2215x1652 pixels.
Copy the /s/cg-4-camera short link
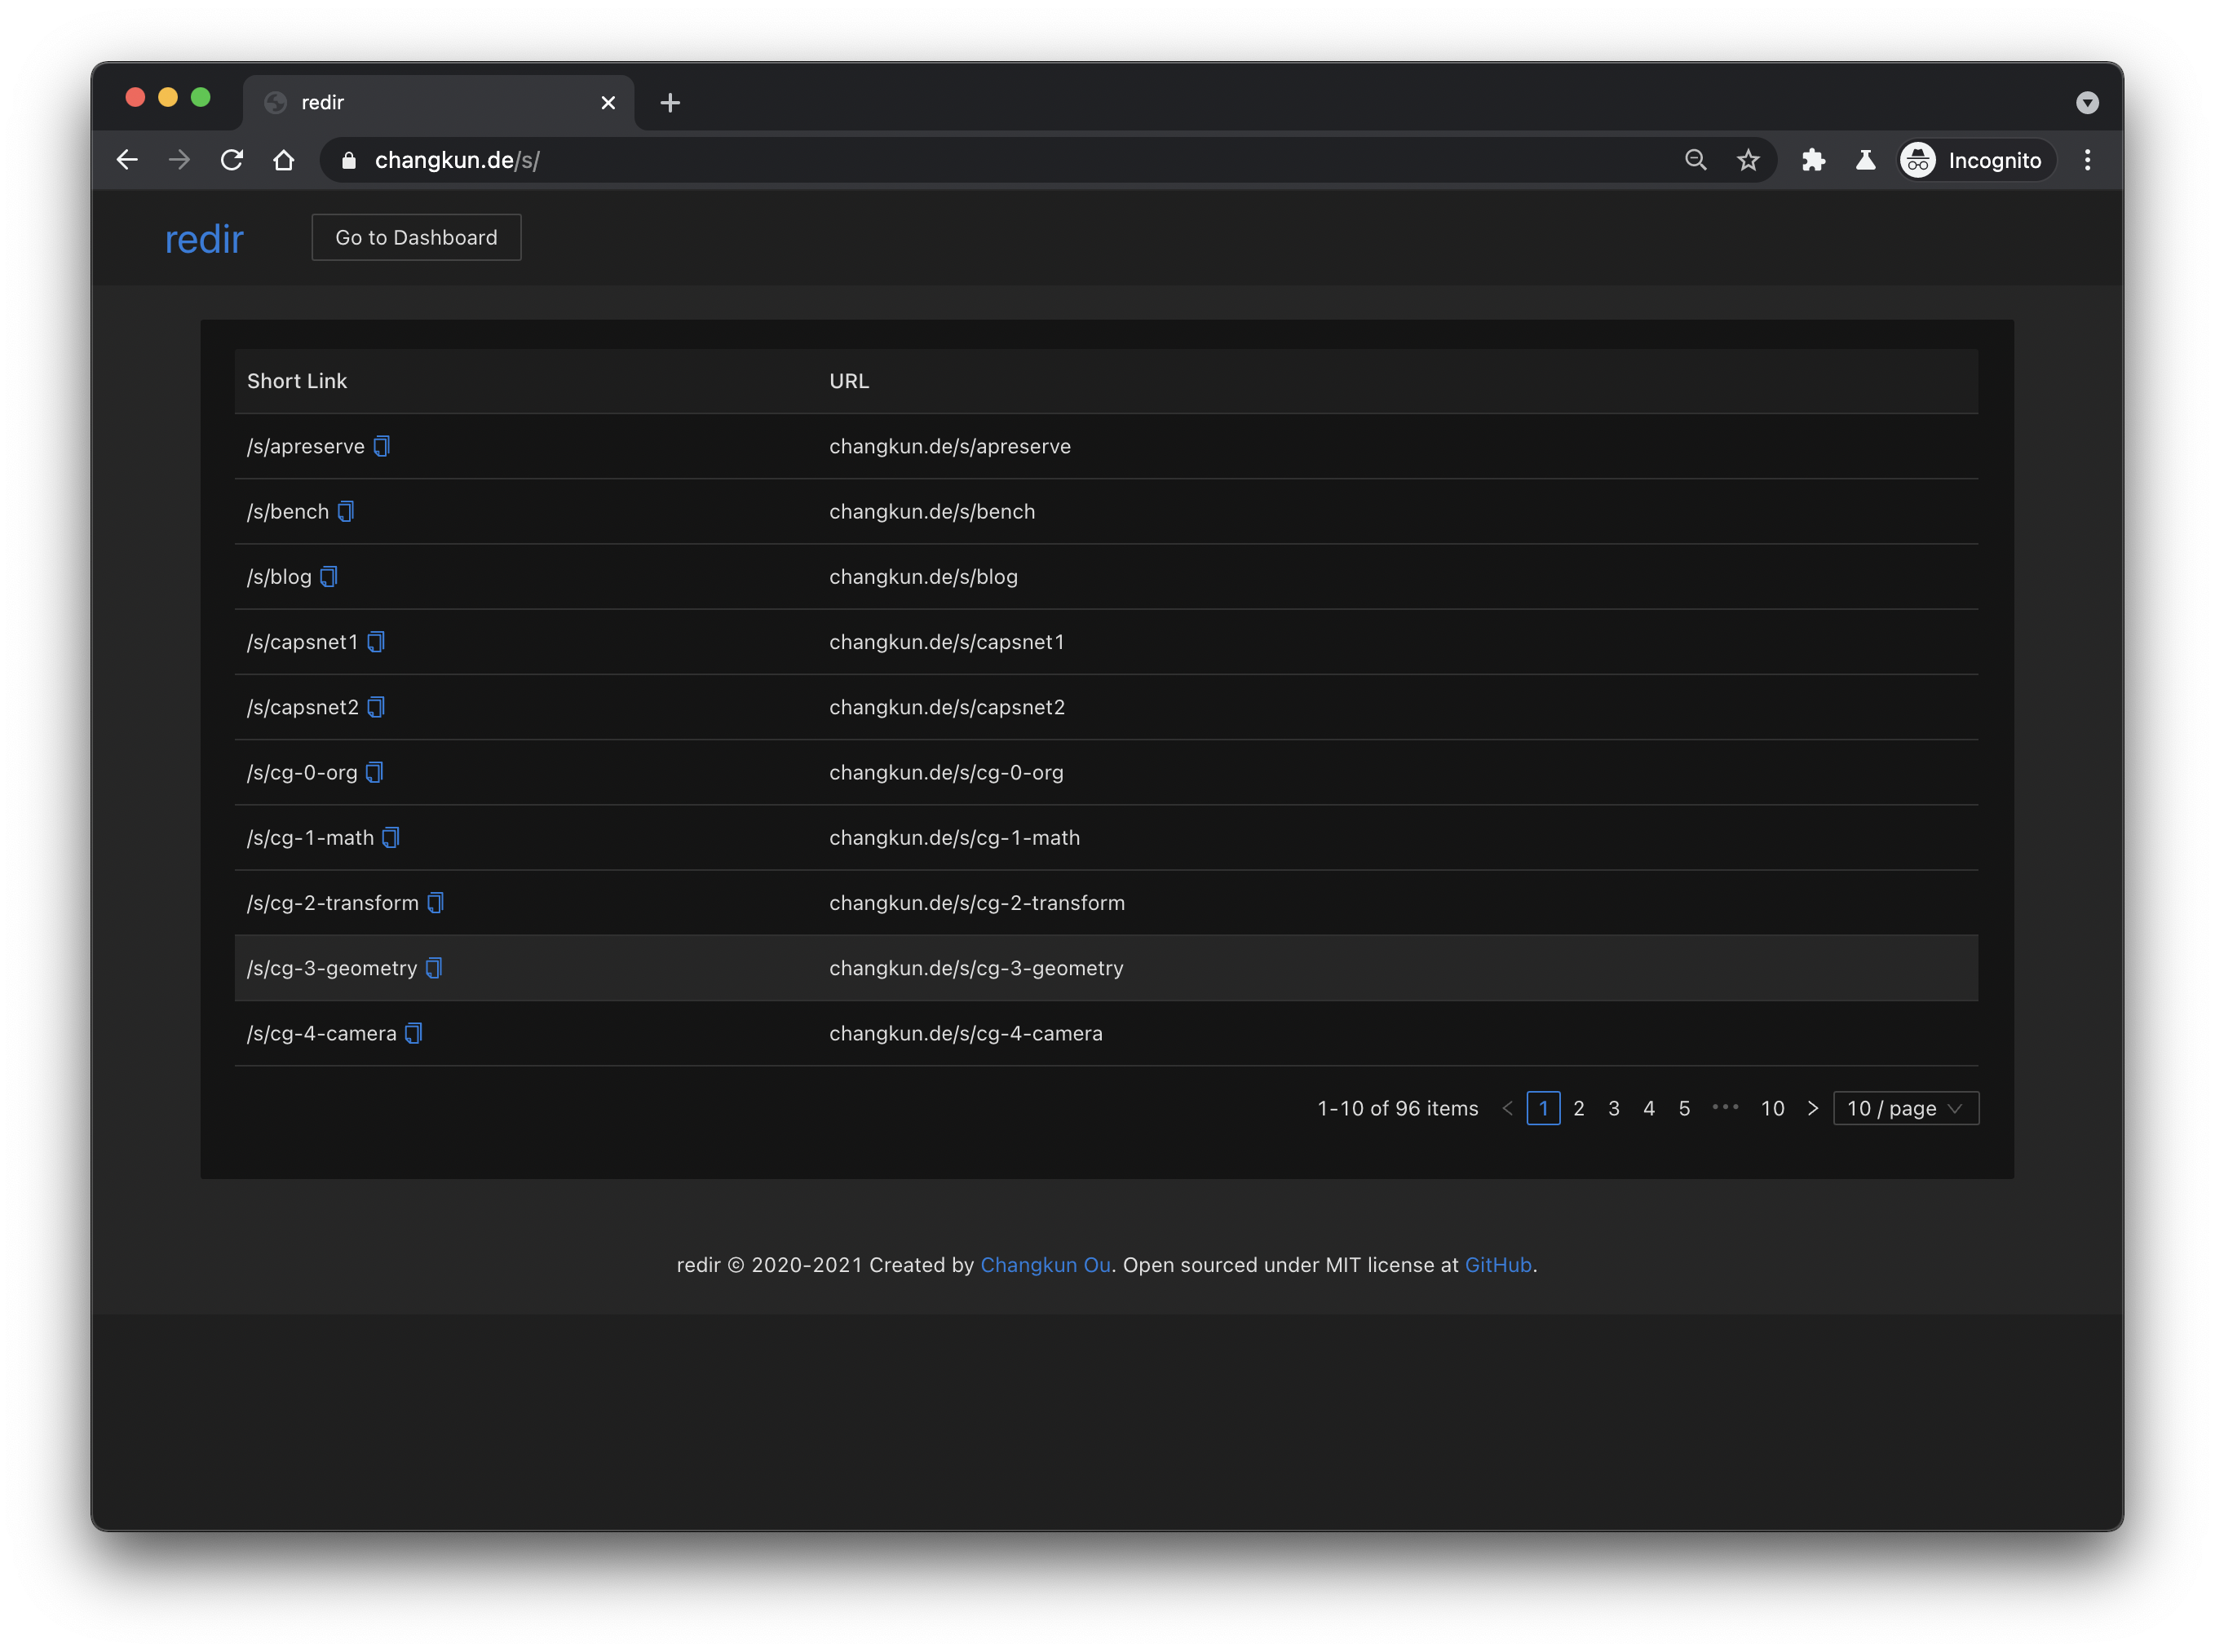click(x=413, y=1033)
